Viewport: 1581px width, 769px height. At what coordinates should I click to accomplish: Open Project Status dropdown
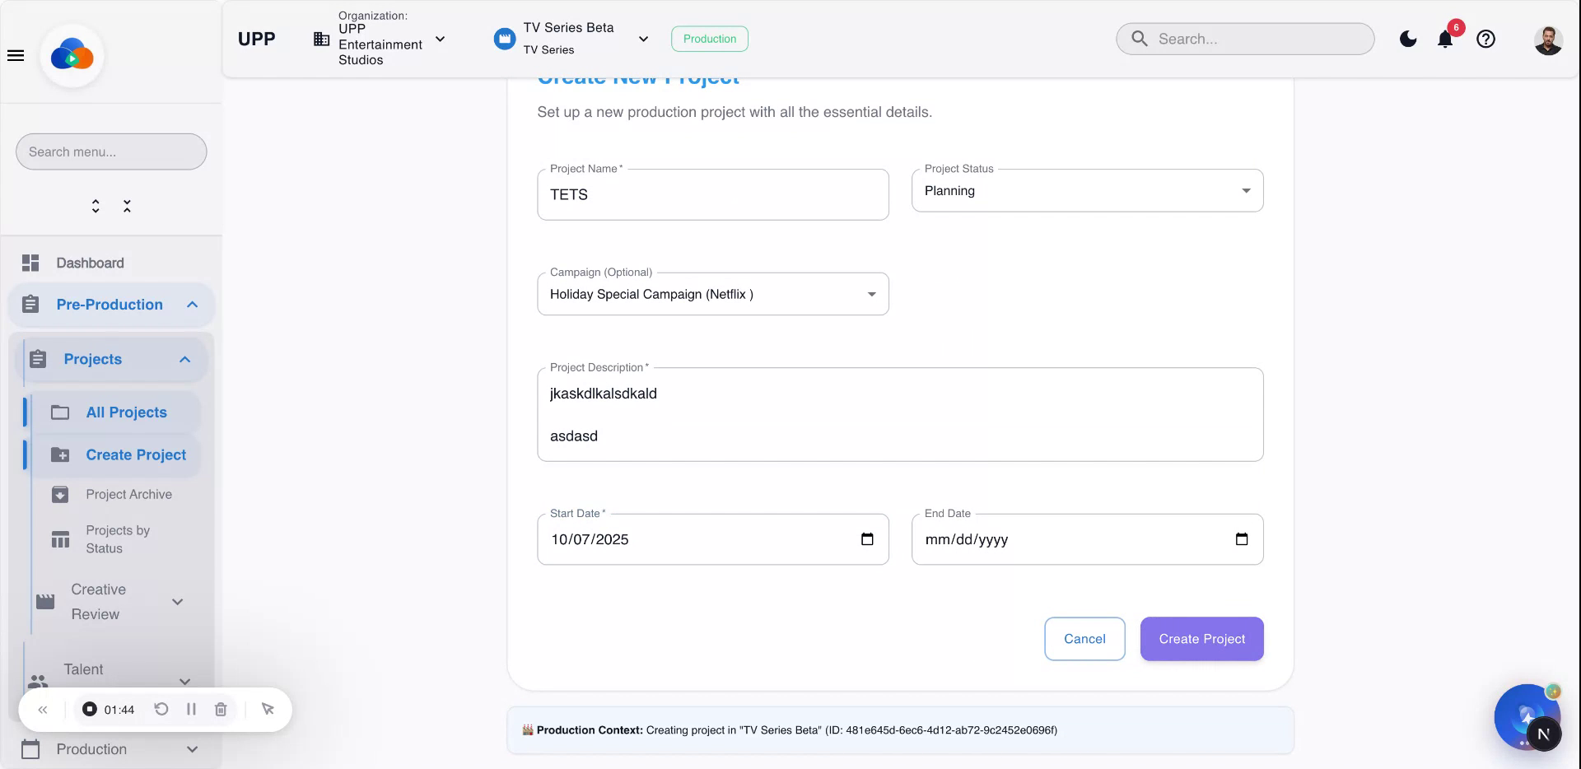point(1087,191)
